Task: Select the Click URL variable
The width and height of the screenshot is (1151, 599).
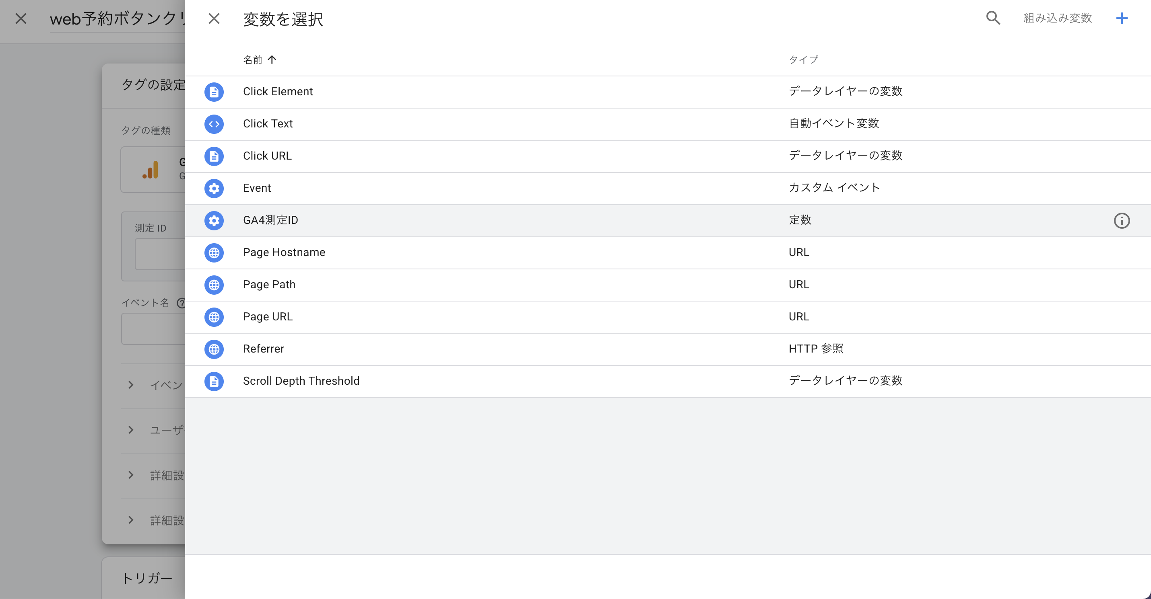Action: tap(267, 156)
